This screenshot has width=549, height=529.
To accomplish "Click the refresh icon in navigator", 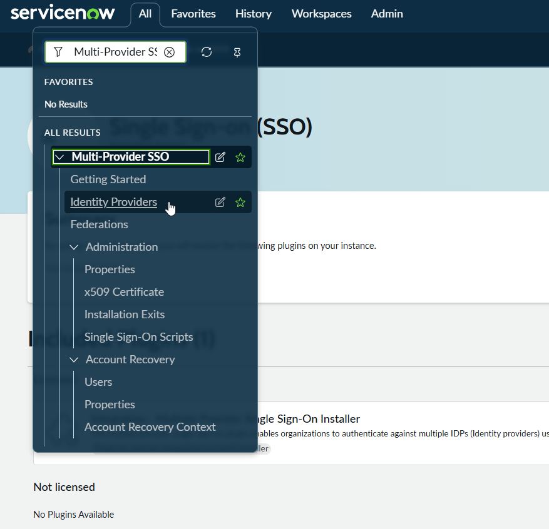I will (x=207, y=52).
